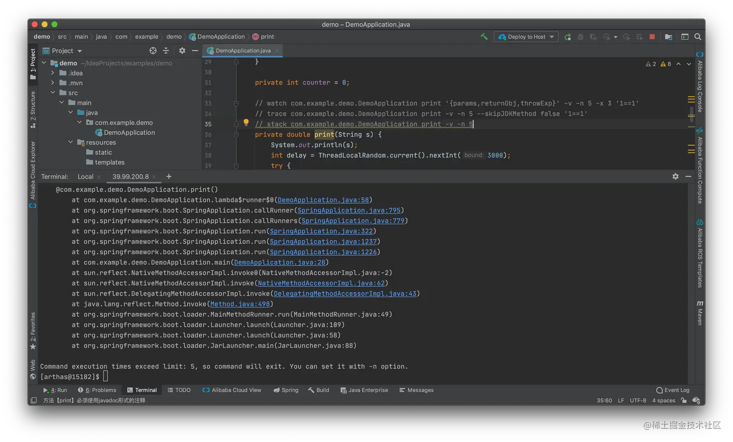Click the yellow intention lightbulb icon

point(246,123)
